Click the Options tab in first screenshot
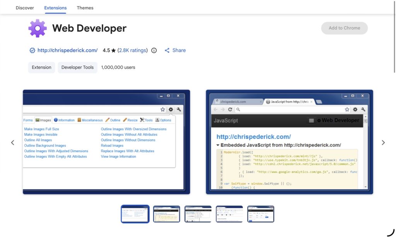The image size is (396, 238). [163, 120]
